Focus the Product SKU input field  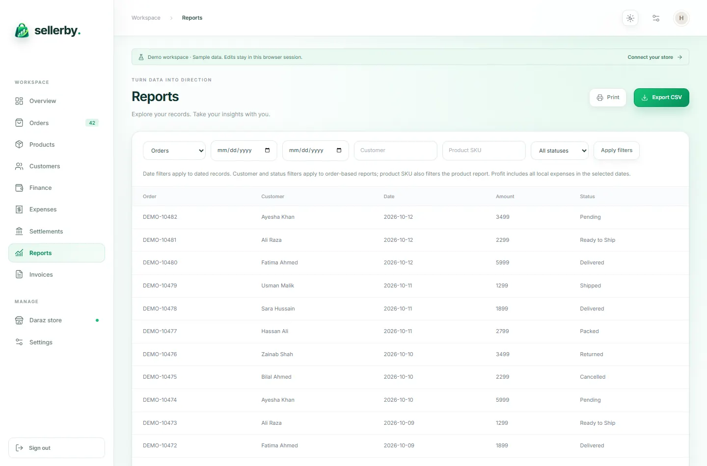pyautogui.click(x=484, y=151)
